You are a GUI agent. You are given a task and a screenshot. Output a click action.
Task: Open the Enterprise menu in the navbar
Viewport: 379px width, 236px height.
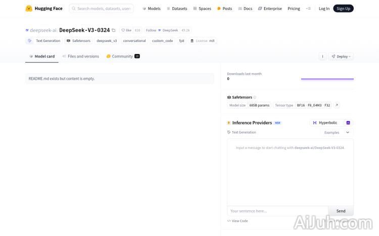(270, 9)
